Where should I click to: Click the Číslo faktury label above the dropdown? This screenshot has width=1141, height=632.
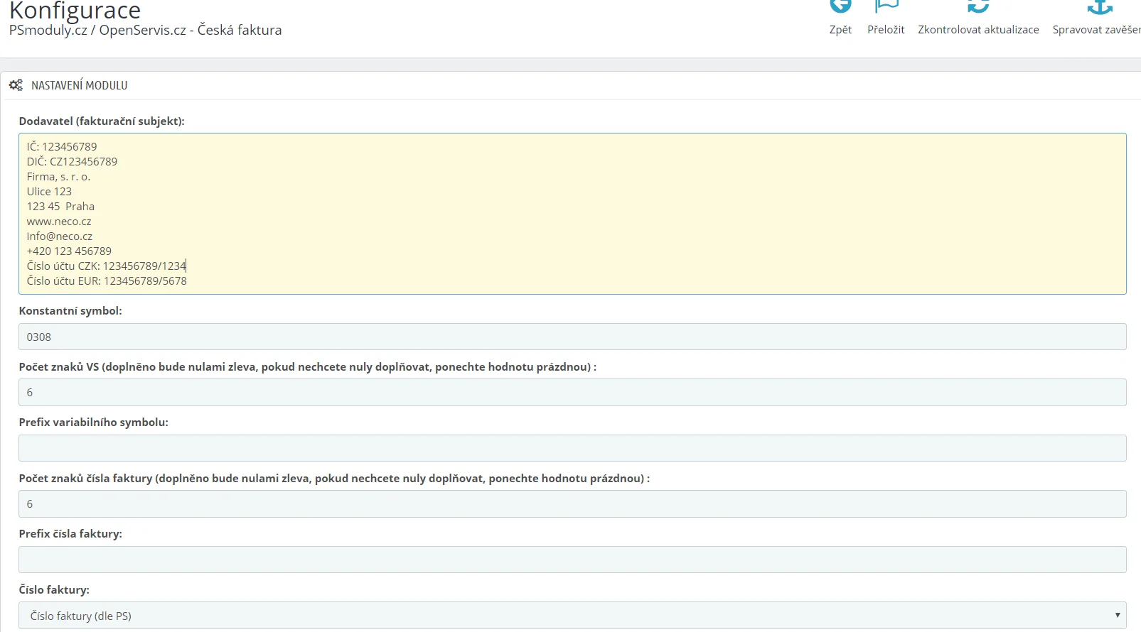[54, 590]
